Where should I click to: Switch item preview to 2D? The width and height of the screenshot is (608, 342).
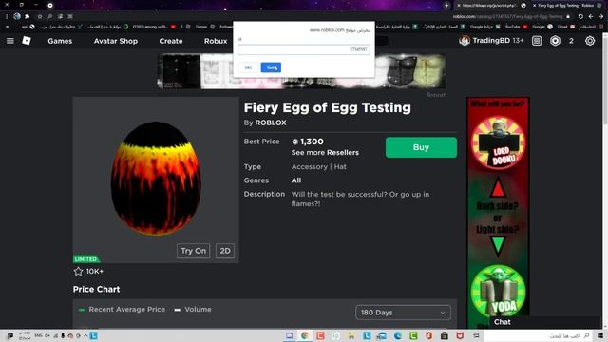coord(225,251)
